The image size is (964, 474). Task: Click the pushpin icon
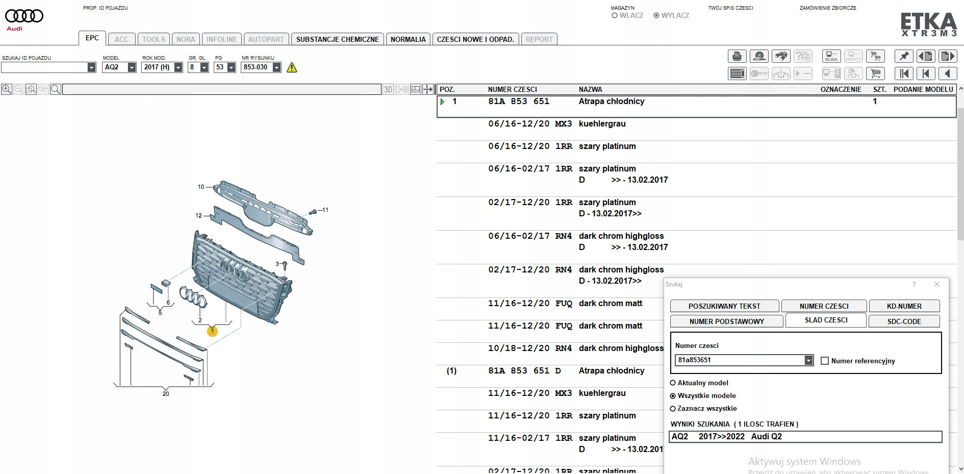coord(904,56)
